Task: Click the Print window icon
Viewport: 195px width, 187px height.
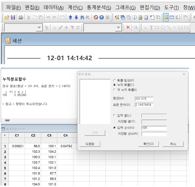Action: click(x=21, y=17)
